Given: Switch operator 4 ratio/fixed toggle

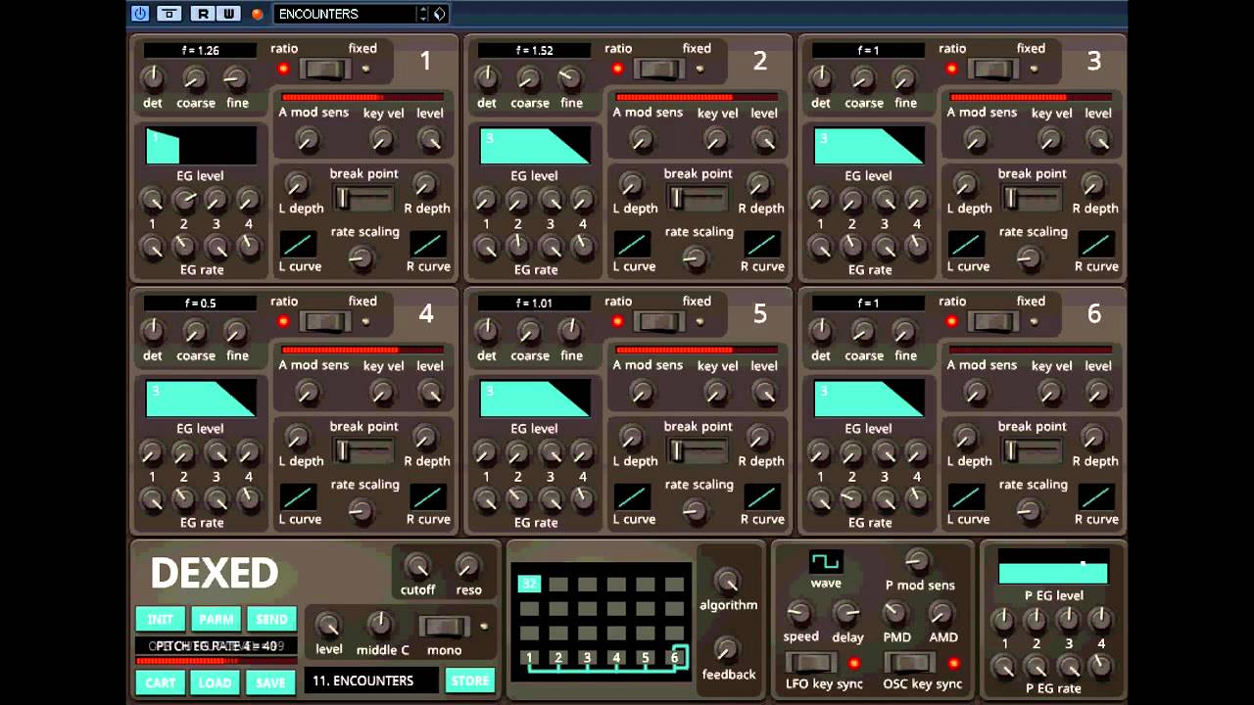Looking at the screenshot, I should [324, 321].
